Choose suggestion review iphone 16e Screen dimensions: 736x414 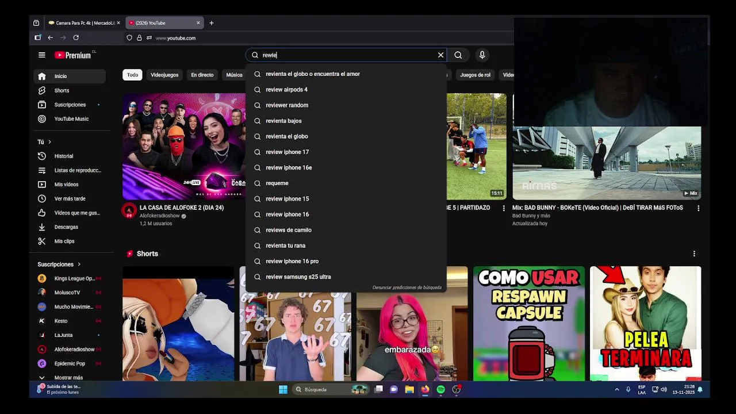[x=346, y=167]
